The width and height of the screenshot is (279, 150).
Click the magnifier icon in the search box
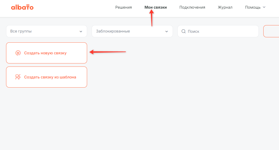184,31
